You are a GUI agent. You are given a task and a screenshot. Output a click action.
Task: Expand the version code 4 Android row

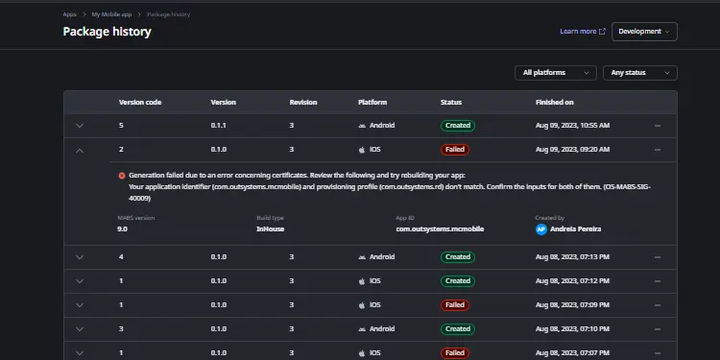pos(80,257)
